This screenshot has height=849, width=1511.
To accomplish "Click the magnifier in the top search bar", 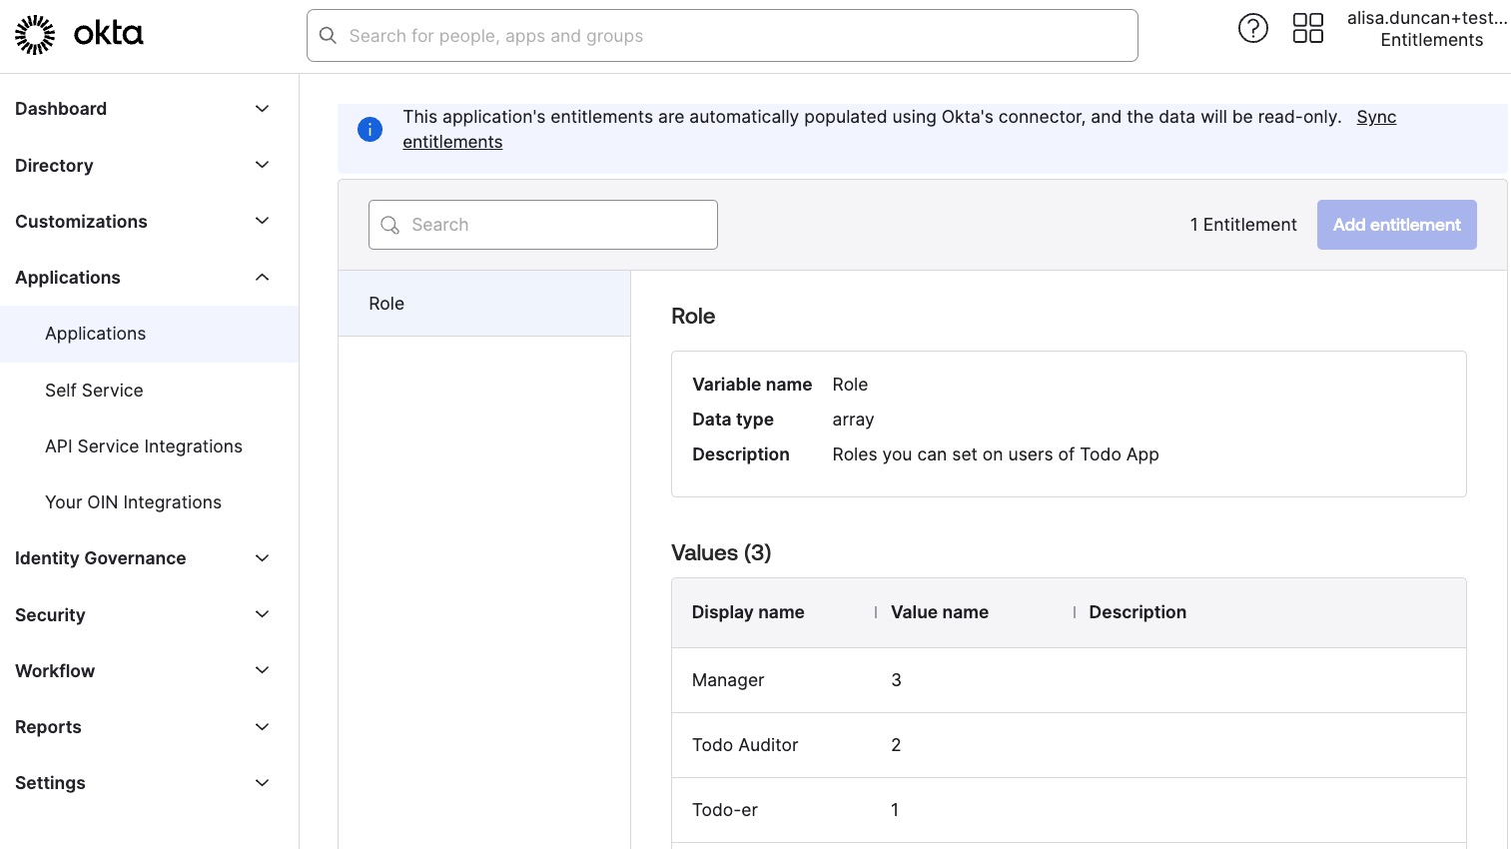I will tap(329, 35).
